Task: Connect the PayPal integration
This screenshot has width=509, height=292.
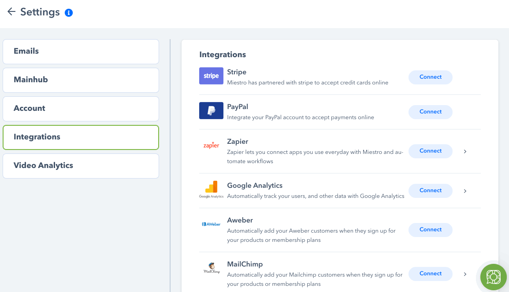Action: coord(431,112)
